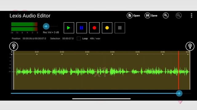Screen dimensions: 197x110
Task: Click the green input level meter
Action: tap(24, 27)
